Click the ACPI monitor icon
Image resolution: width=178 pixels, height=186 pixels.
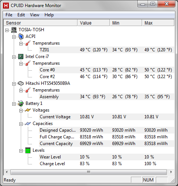point(21,36)
